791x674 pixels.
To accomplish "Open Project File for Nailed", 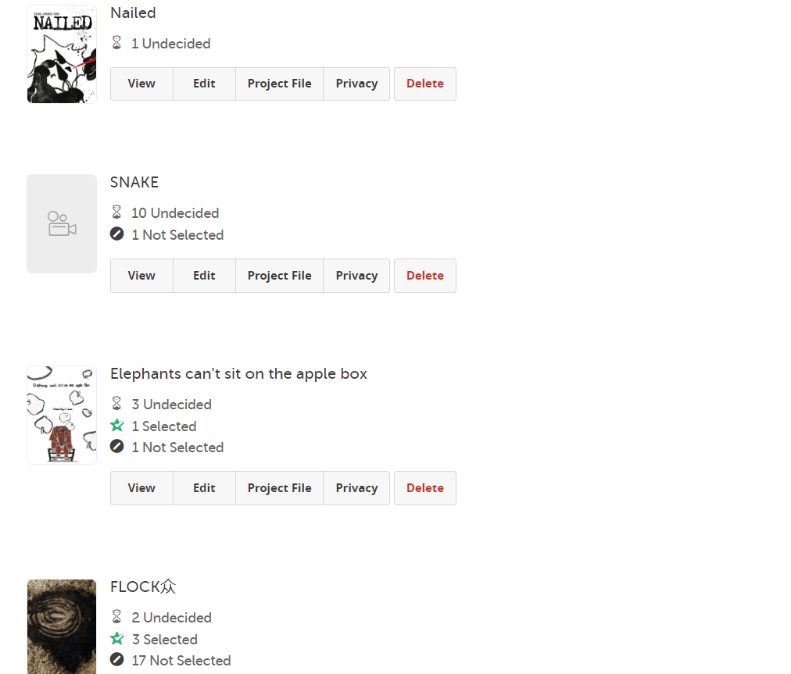I will pyautogui.click(x=280, y=84).
